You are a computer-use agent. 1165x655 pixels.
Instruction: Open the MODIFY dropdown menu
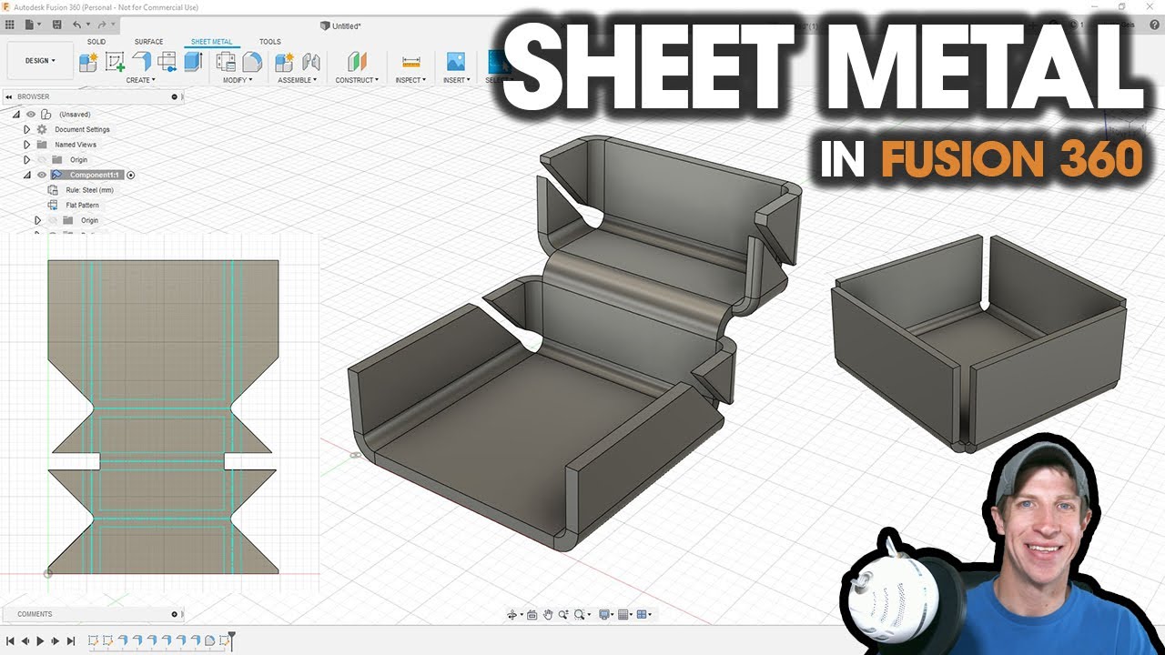[x=238, y=80]
